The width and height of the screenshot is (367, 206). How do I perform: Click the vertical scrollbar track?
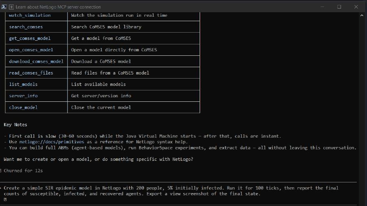pyautogui.click(x=362, y=110)
